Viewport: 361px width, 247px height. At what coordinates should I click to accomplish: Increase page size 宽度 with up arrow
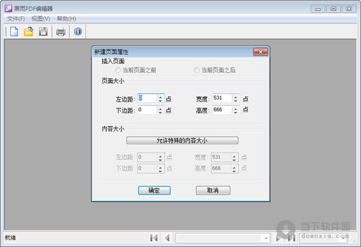tap(236, 96)
